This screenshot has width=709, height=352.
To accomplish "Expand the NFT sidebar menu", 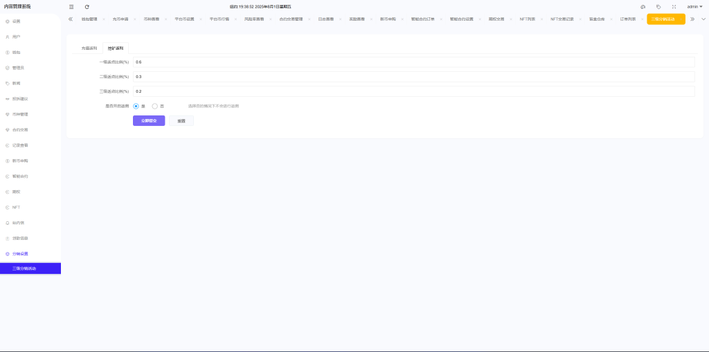I will click(16, 207).
